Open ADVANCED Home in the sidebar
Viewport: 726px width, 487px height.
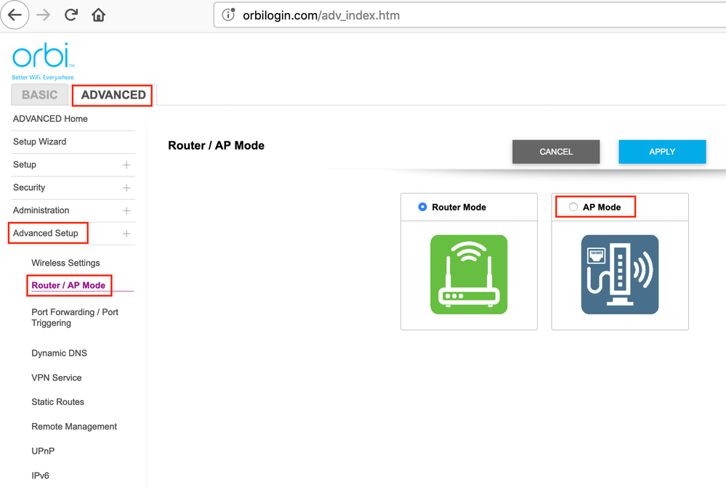(x=50, y=119)
